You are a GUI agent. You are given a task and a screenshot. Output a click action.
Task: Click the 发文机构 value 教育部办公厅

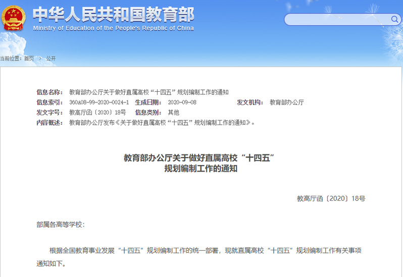286,102
